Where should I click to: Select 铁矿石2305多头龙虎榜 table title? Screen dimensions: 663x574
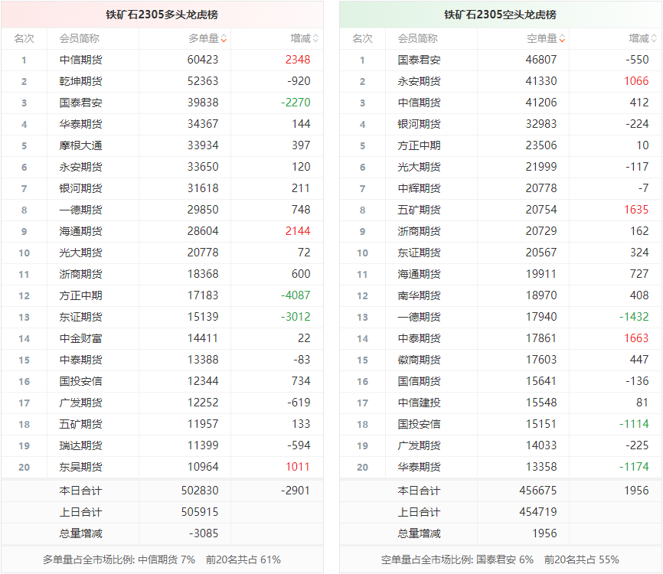coord(162,15)
